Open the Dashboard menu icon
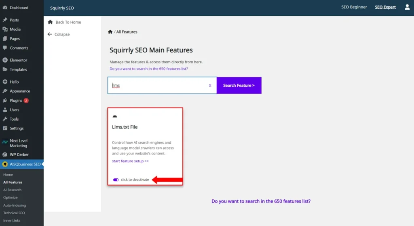The image size is (414, 226). 5,8
